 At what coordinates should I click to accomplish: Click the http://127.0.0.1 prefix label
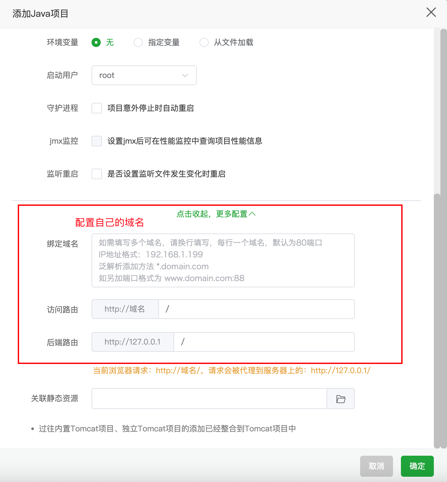(x=132, y=342)
